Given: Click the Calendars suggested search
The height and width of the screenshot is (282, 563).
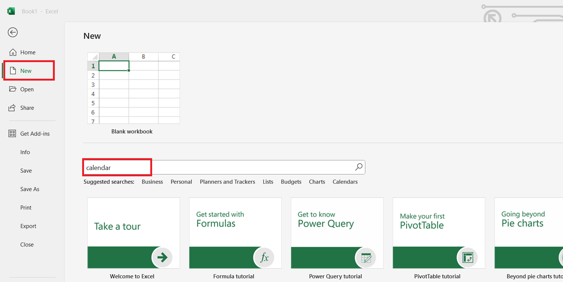Looking at the screenshot, I should pos(345,181).
